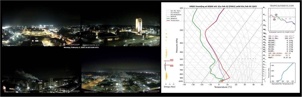302x97 pixels.
Task: Click the 35F surface temperature label
Action: click(222, 81)
